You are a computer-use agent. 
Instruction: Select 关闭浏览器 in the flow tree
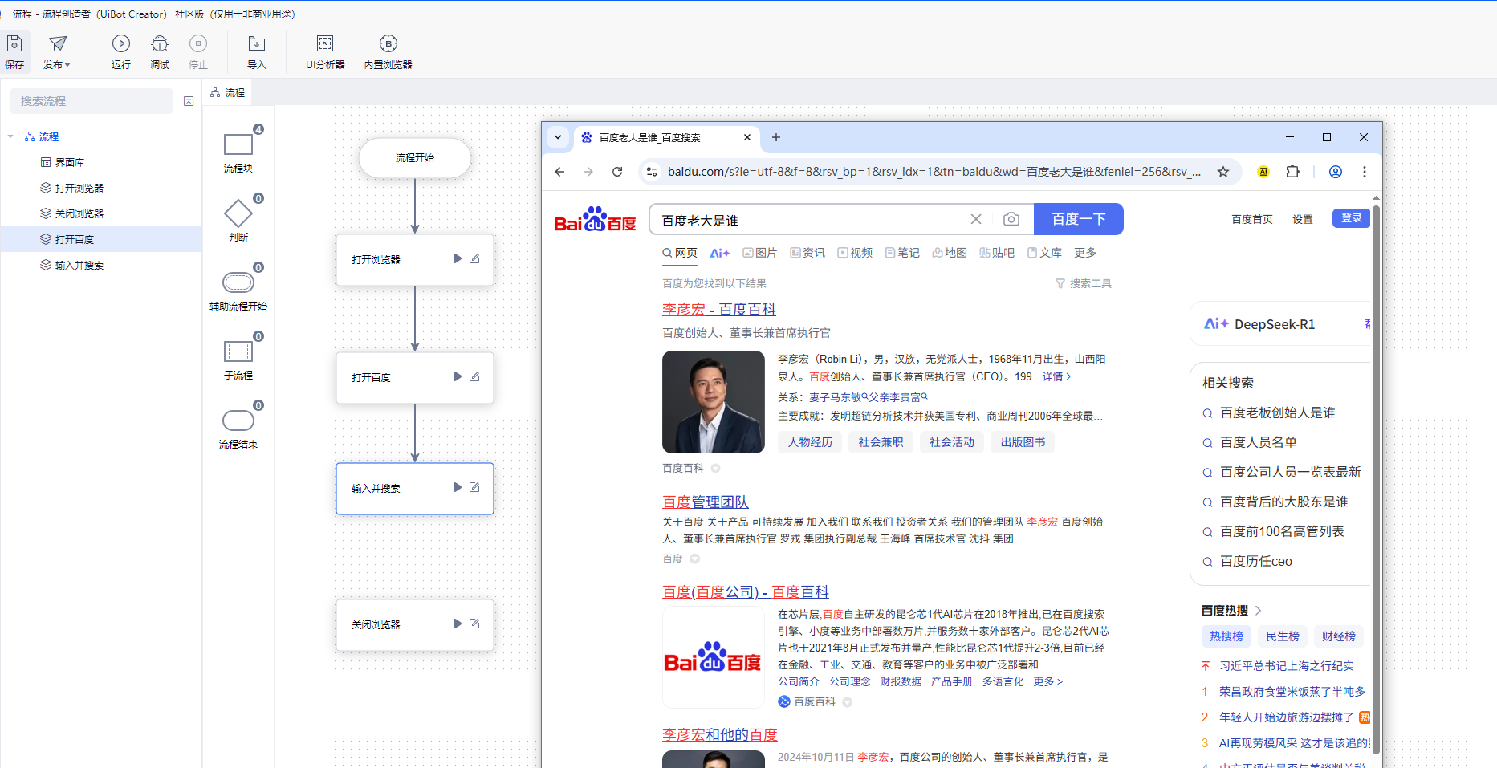[79, 213]
